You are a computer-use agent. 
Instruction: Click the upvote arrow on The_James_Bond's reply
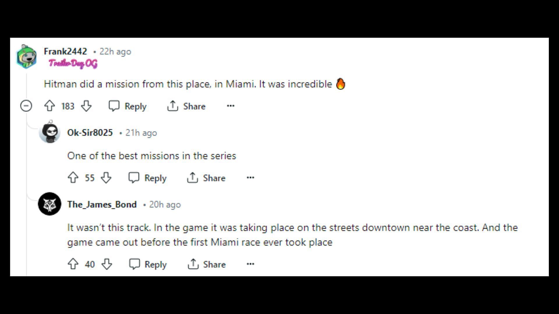[x=73, y=264]
